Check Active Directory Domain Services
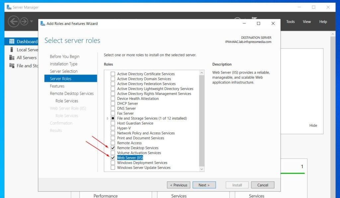The image size is (340, 198). point(113,79)
